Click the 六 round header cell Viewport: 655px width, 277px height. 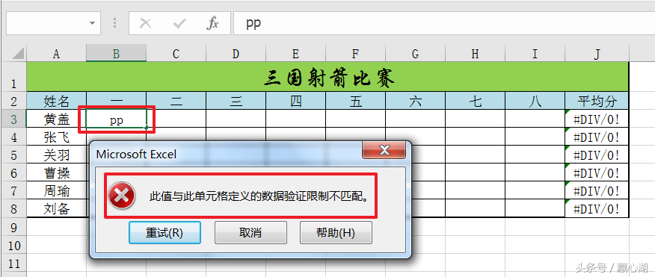[415, 101]
